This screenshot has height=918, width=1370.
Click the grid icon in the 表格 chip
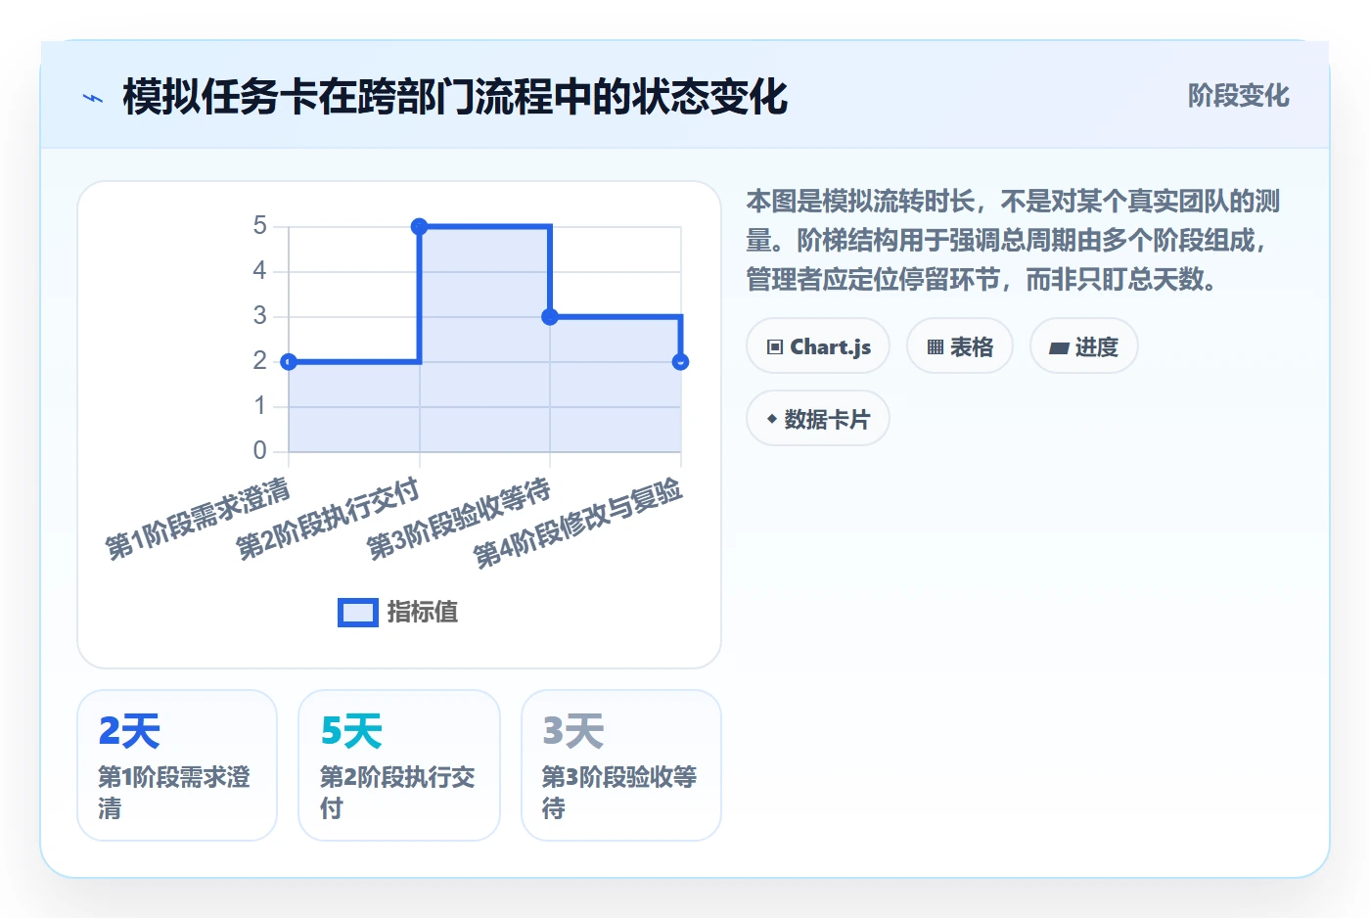[936, 346]
